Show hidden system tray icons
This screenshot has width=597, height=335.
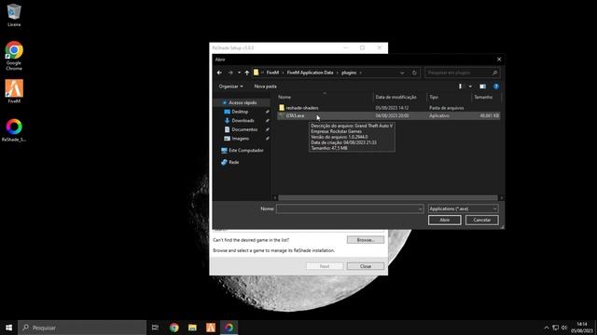tap(547, 328)
